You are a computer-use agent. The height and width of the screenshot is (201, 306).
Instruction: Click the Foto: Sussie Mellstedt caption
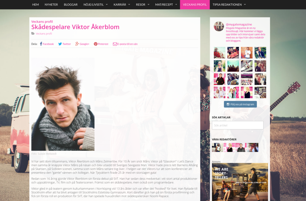click(44, 154)
